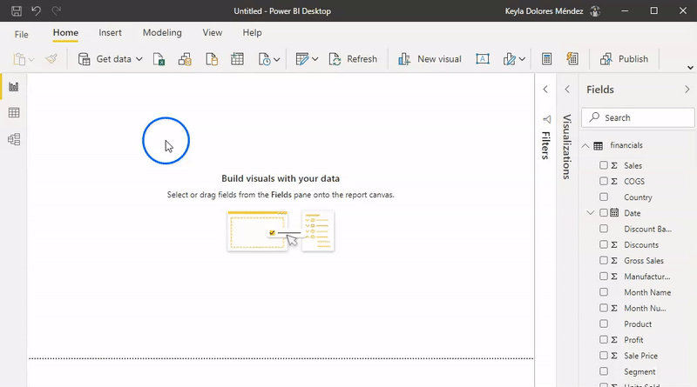Open Transform data dropdown arrow
This screenshot has width=697, height=387.
pyautogui.click(x=315, y=59)
